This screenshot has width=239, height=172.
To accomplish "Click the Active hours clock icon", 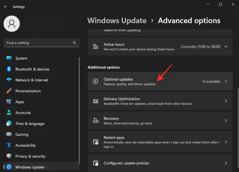I will coord(96,46).
